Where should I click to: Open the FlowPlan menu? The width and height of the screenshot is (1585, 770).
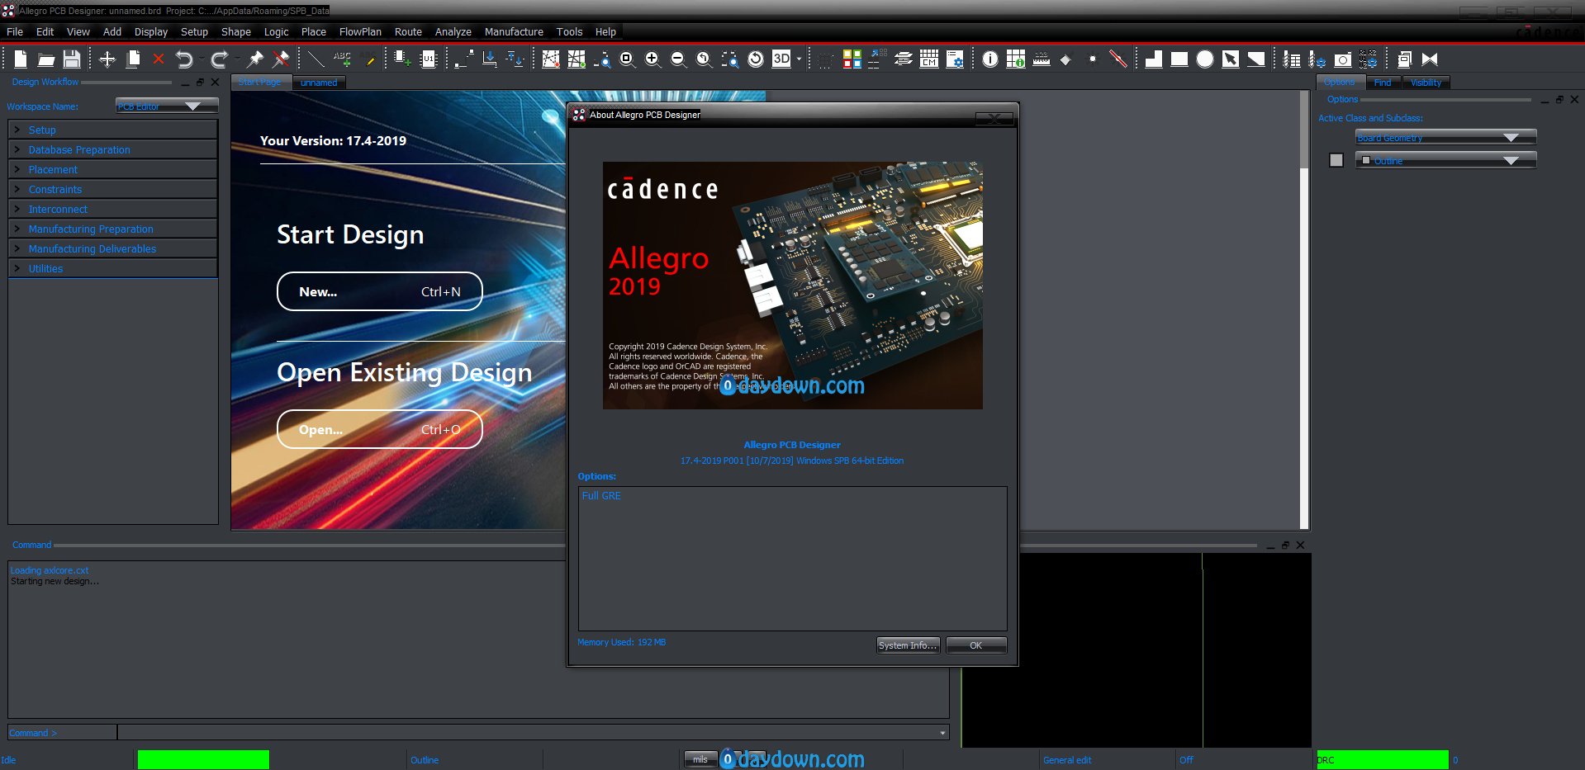[x=360, y=31]
